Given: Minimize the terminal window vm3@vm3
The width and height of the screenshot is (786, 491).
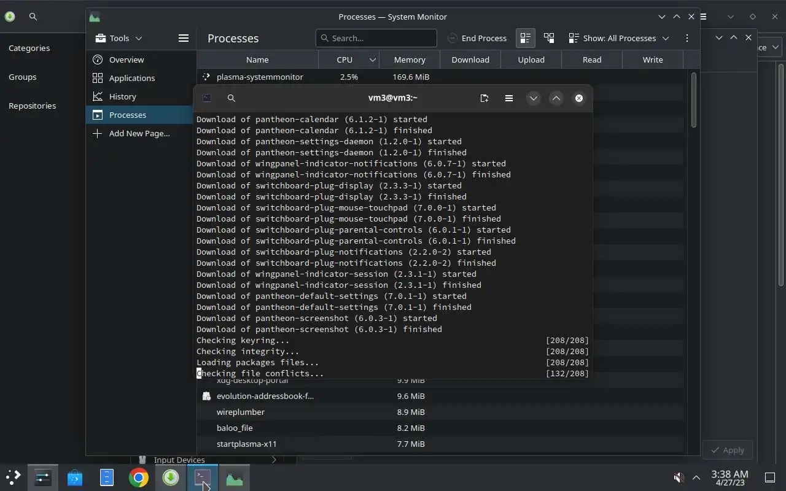Looking at the screenshot, I should [533, 98].
